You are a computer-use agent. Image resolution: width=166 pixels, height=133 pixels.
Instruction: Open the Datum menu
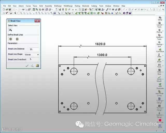click(21, 6)
